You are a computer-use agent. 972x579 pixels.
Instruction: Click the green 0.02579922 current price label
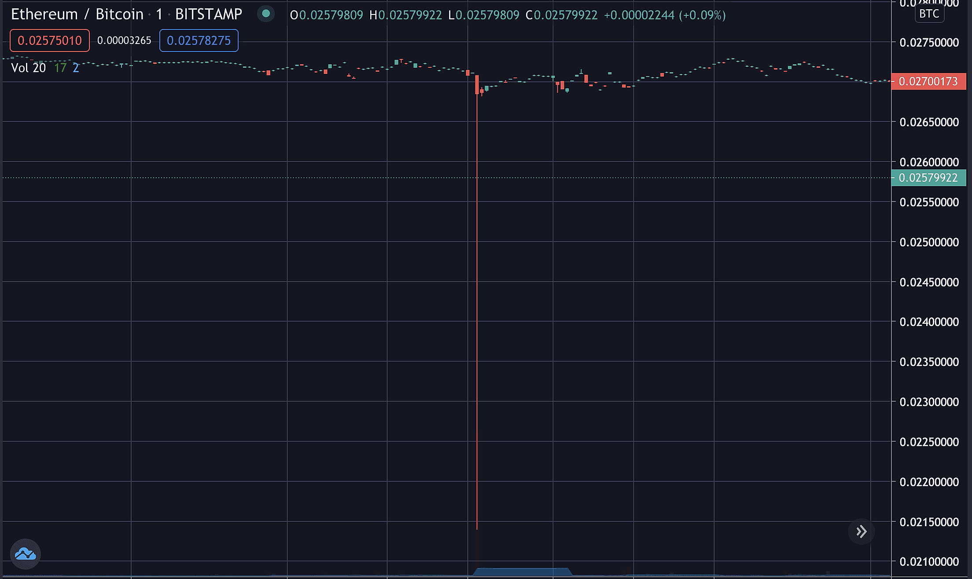click(928, 178)
